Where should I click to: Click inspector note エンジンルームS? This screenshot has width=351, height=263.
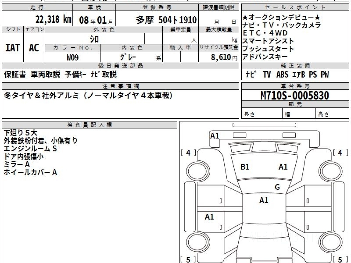(x=30, y=148)
